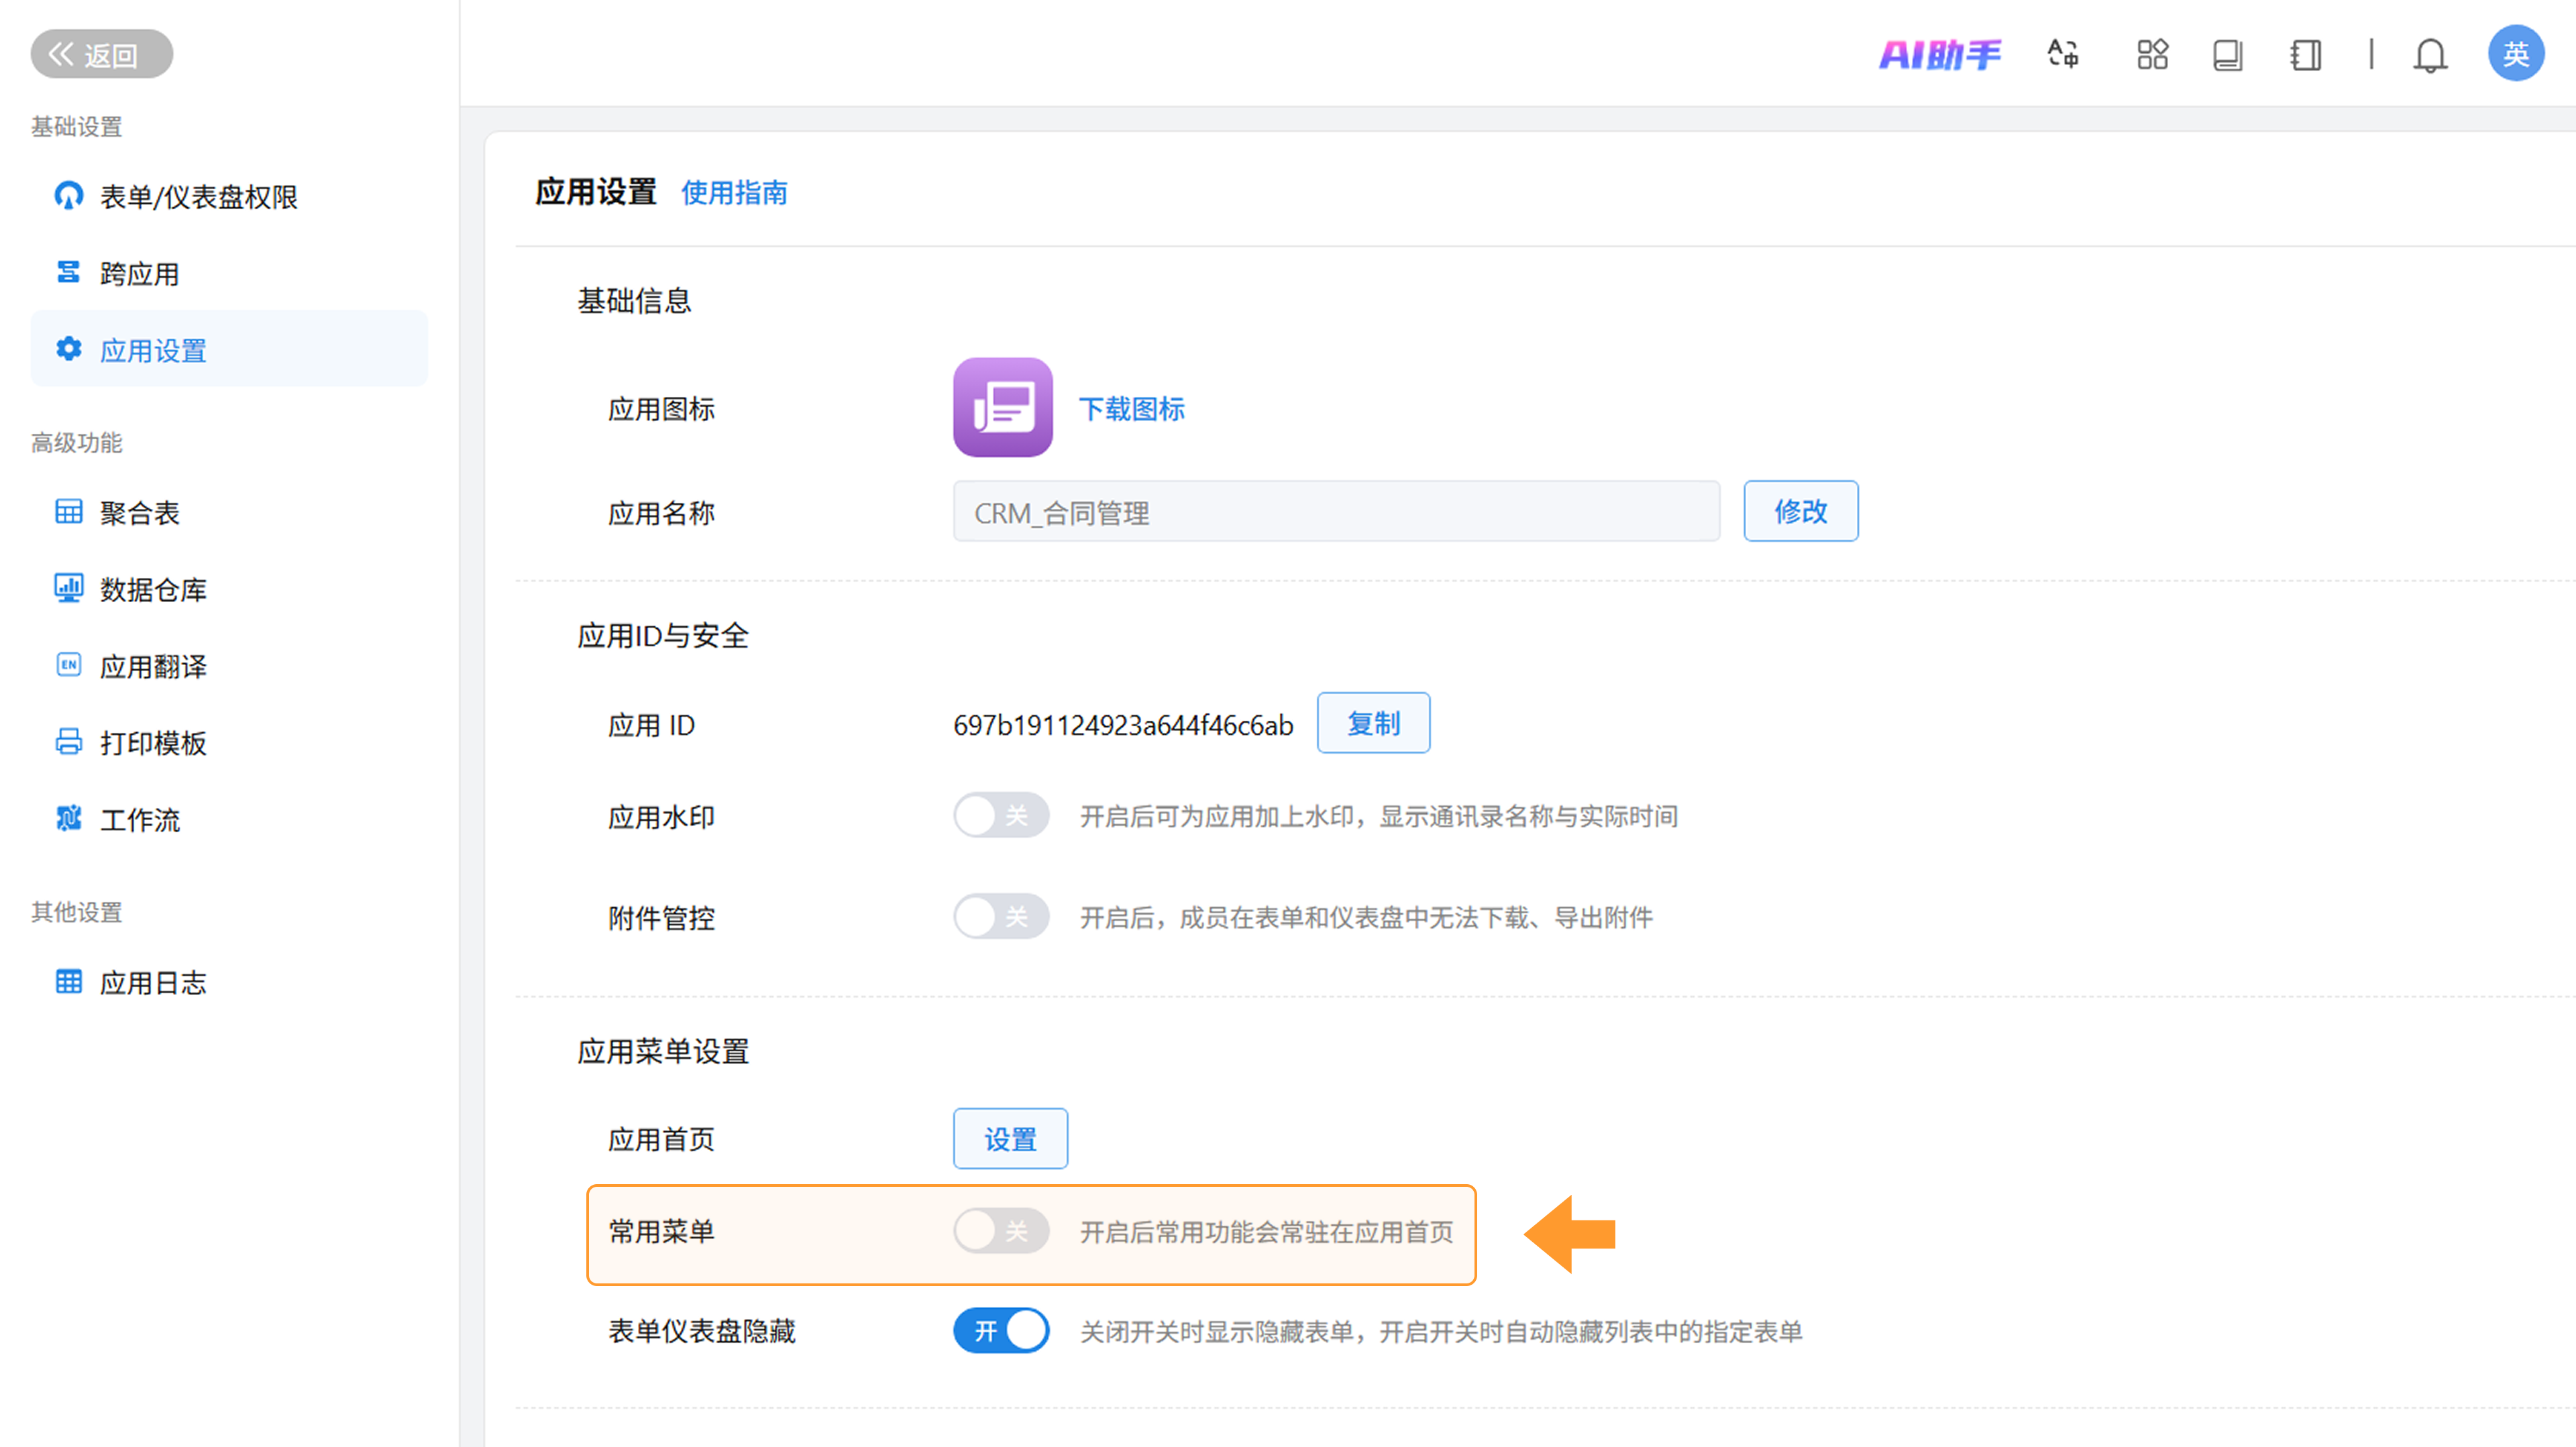Click the 应用名称 input field
The width and height of the screenshot is (2576, 1447).
1336,513
